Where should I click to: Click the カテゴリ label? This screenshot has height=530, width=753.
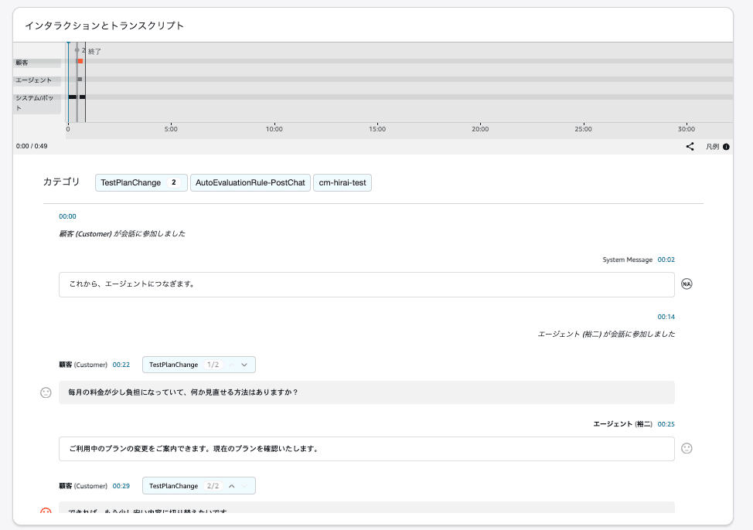tap(62, 182)
